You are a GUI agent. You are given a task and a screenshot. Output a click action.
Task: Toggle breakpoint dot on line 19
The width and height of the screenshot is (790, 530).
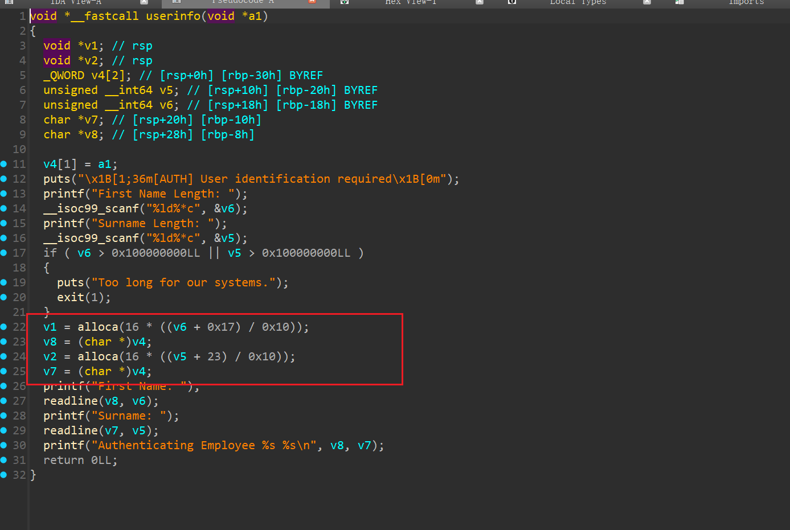click(x=3, y=282)
